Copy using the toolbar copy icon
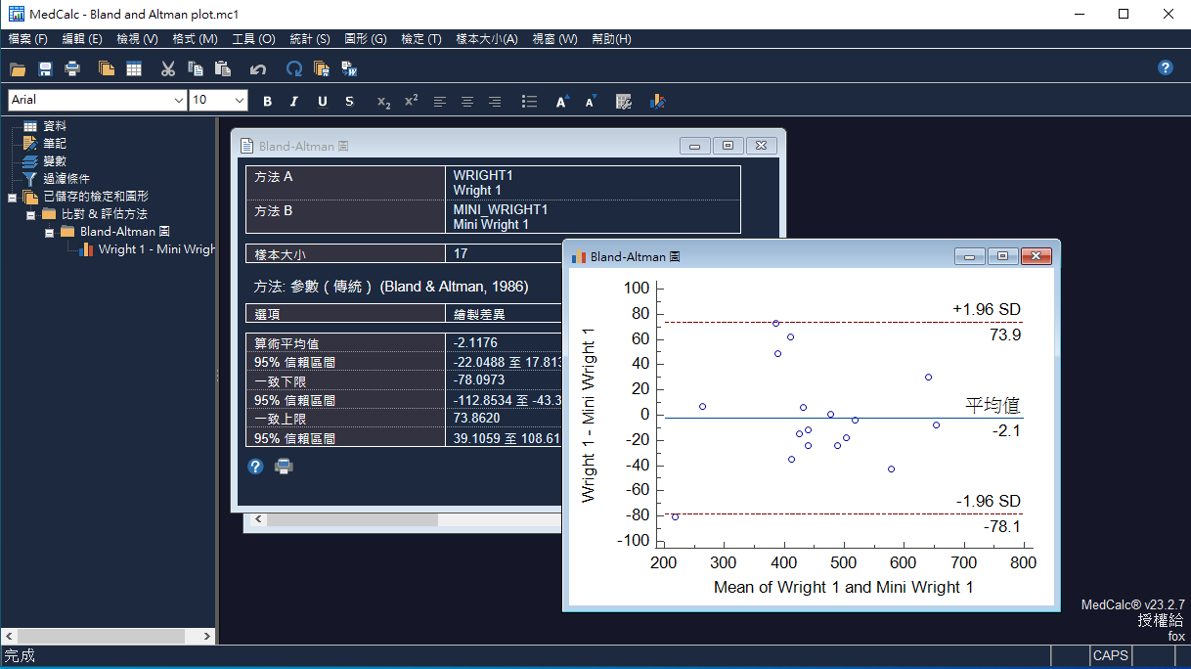This screenshot has height=669, width=1191. (x=196, y=68)
